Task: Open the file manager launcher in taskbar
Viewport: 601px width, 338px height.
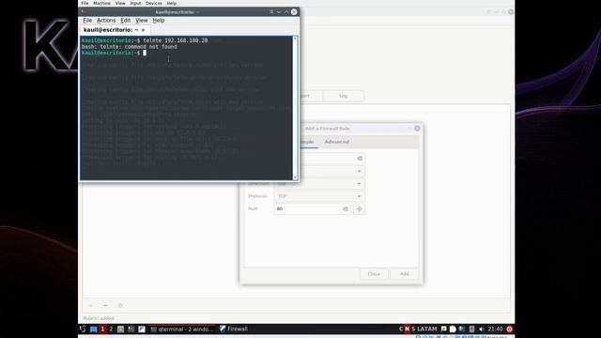Action: click(x=120, y=329)
